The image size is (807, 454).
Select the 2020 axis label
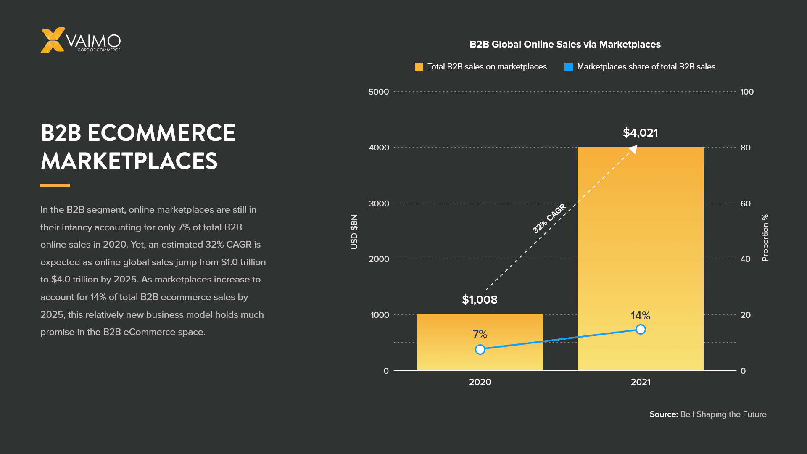[480, 382]
